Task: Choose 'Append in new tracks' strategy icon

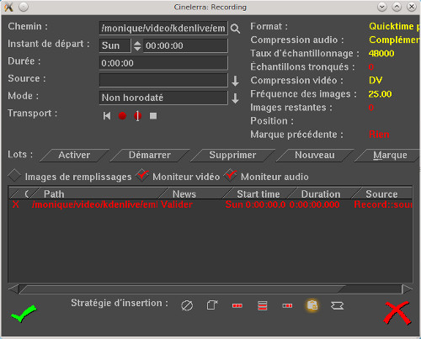Action: [263, 305]
